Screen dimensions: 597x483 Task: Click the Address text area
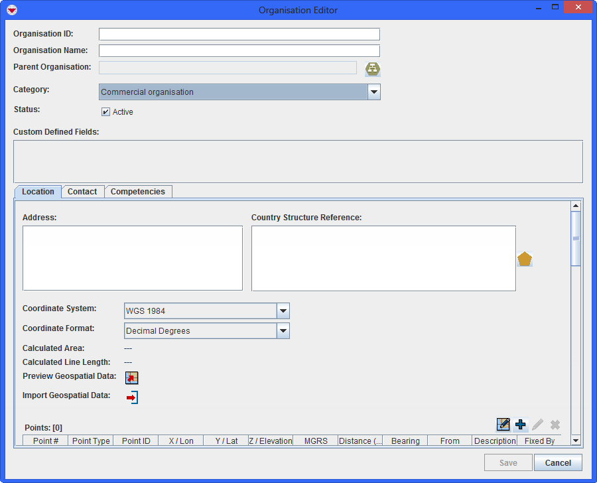[x=133, y=258]
